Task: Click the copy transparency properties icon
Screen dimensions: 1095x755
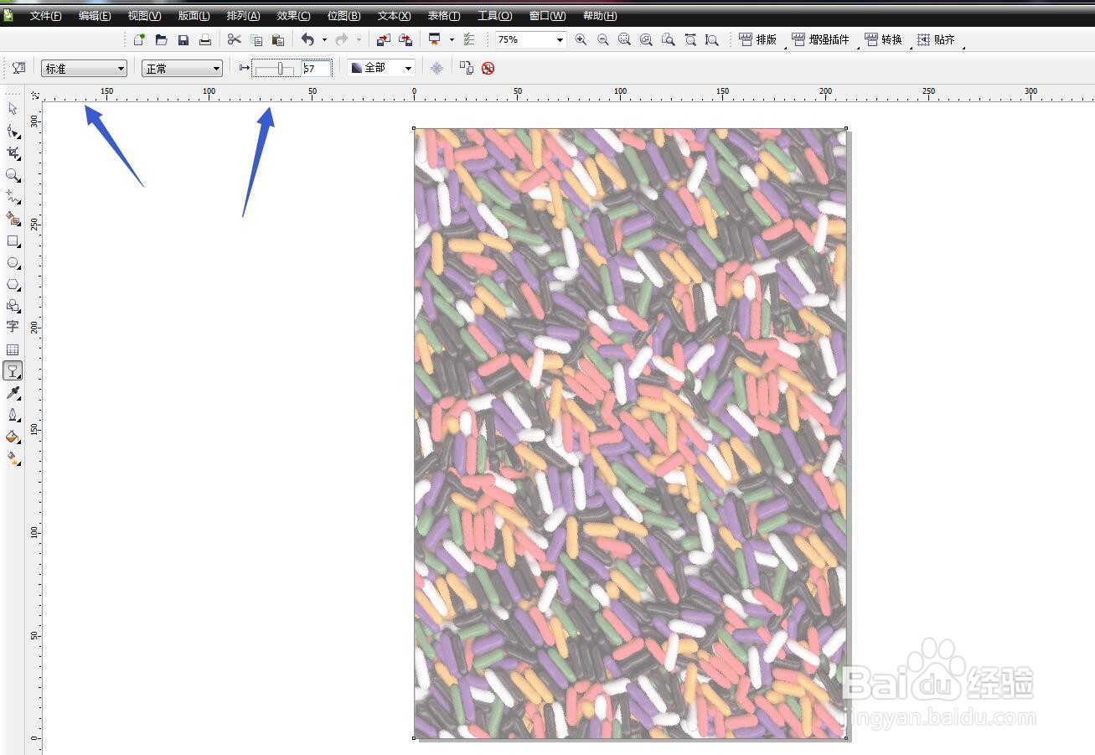Action: (466, 68)
